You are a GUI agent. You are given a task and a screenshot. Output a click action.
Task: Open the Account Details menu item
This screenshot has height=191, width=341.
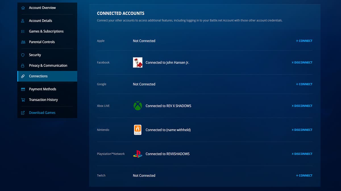[40, 21]
